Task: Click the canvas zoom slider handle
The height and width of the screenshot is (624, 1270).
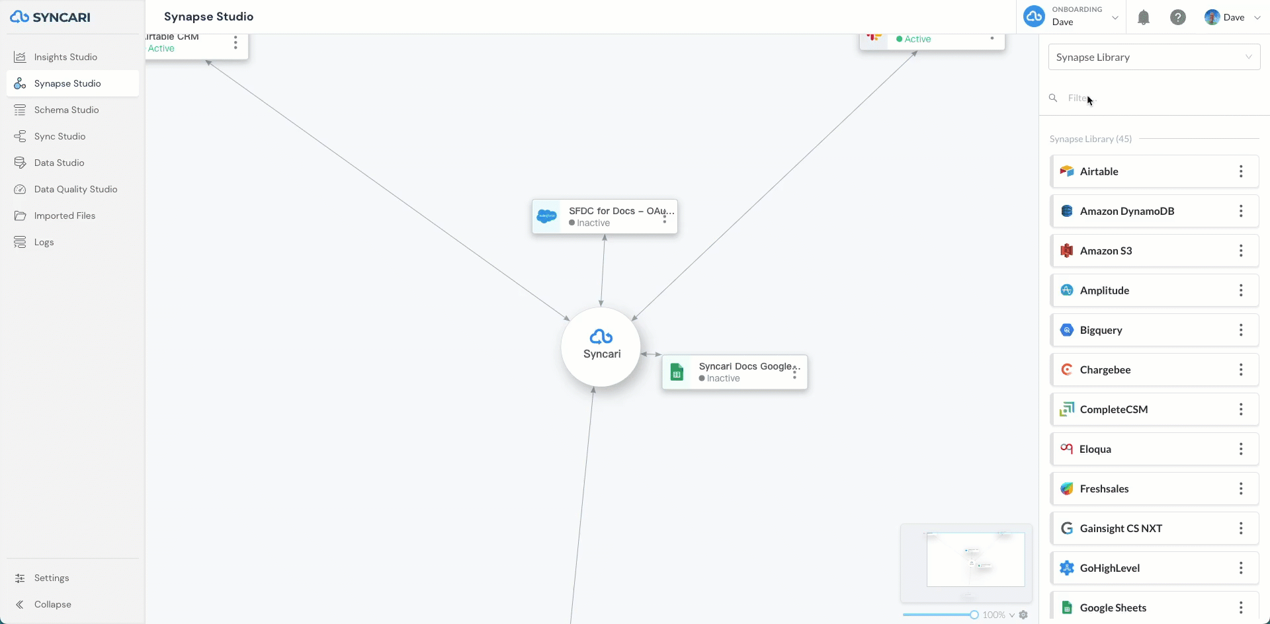Action: (x=974, y=615)
